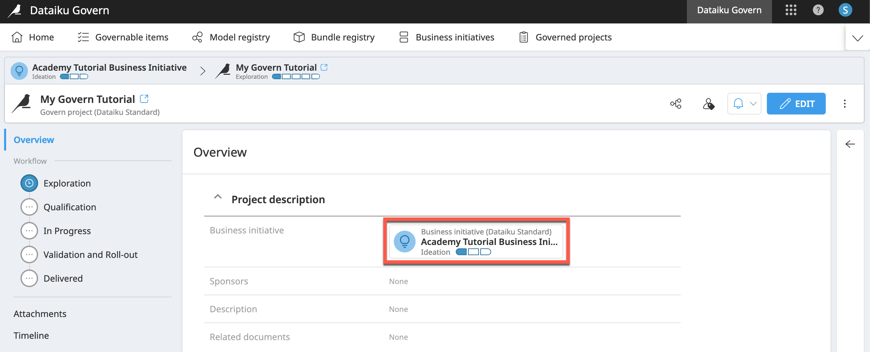The width and height of the screenshot is (870, 352).
Task: Click the Ideation progress bar in breadcrumb
Action: coord(74,76)
